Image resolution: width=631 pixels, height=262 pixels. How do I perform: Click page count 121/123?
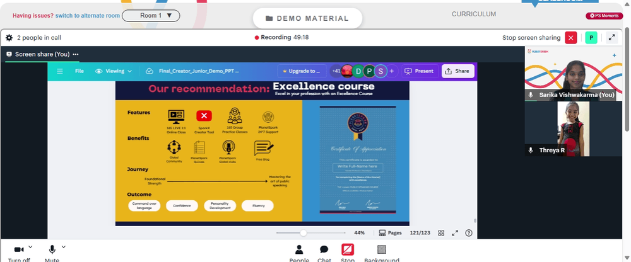[420, 233]
